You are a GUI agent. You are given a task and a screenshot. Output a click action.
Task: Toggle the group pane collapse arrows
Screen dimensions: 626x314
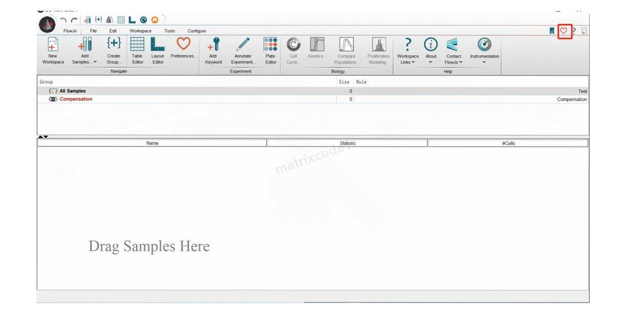[43, 137]
